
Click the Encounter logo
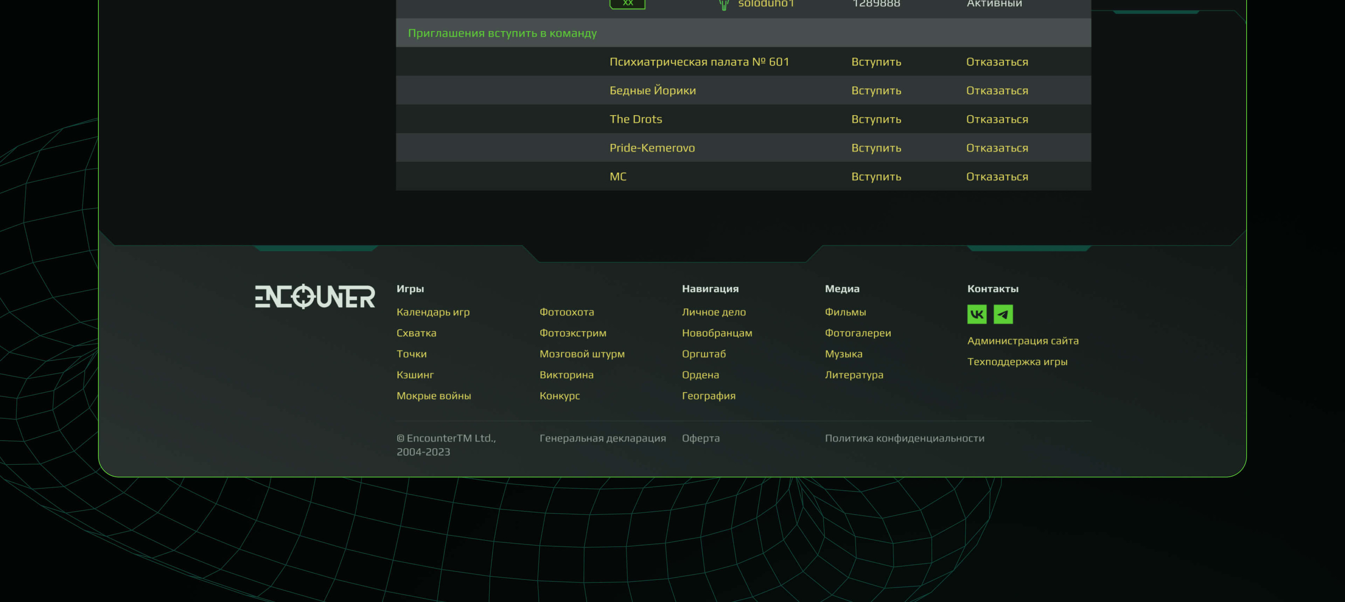[314, 296]
